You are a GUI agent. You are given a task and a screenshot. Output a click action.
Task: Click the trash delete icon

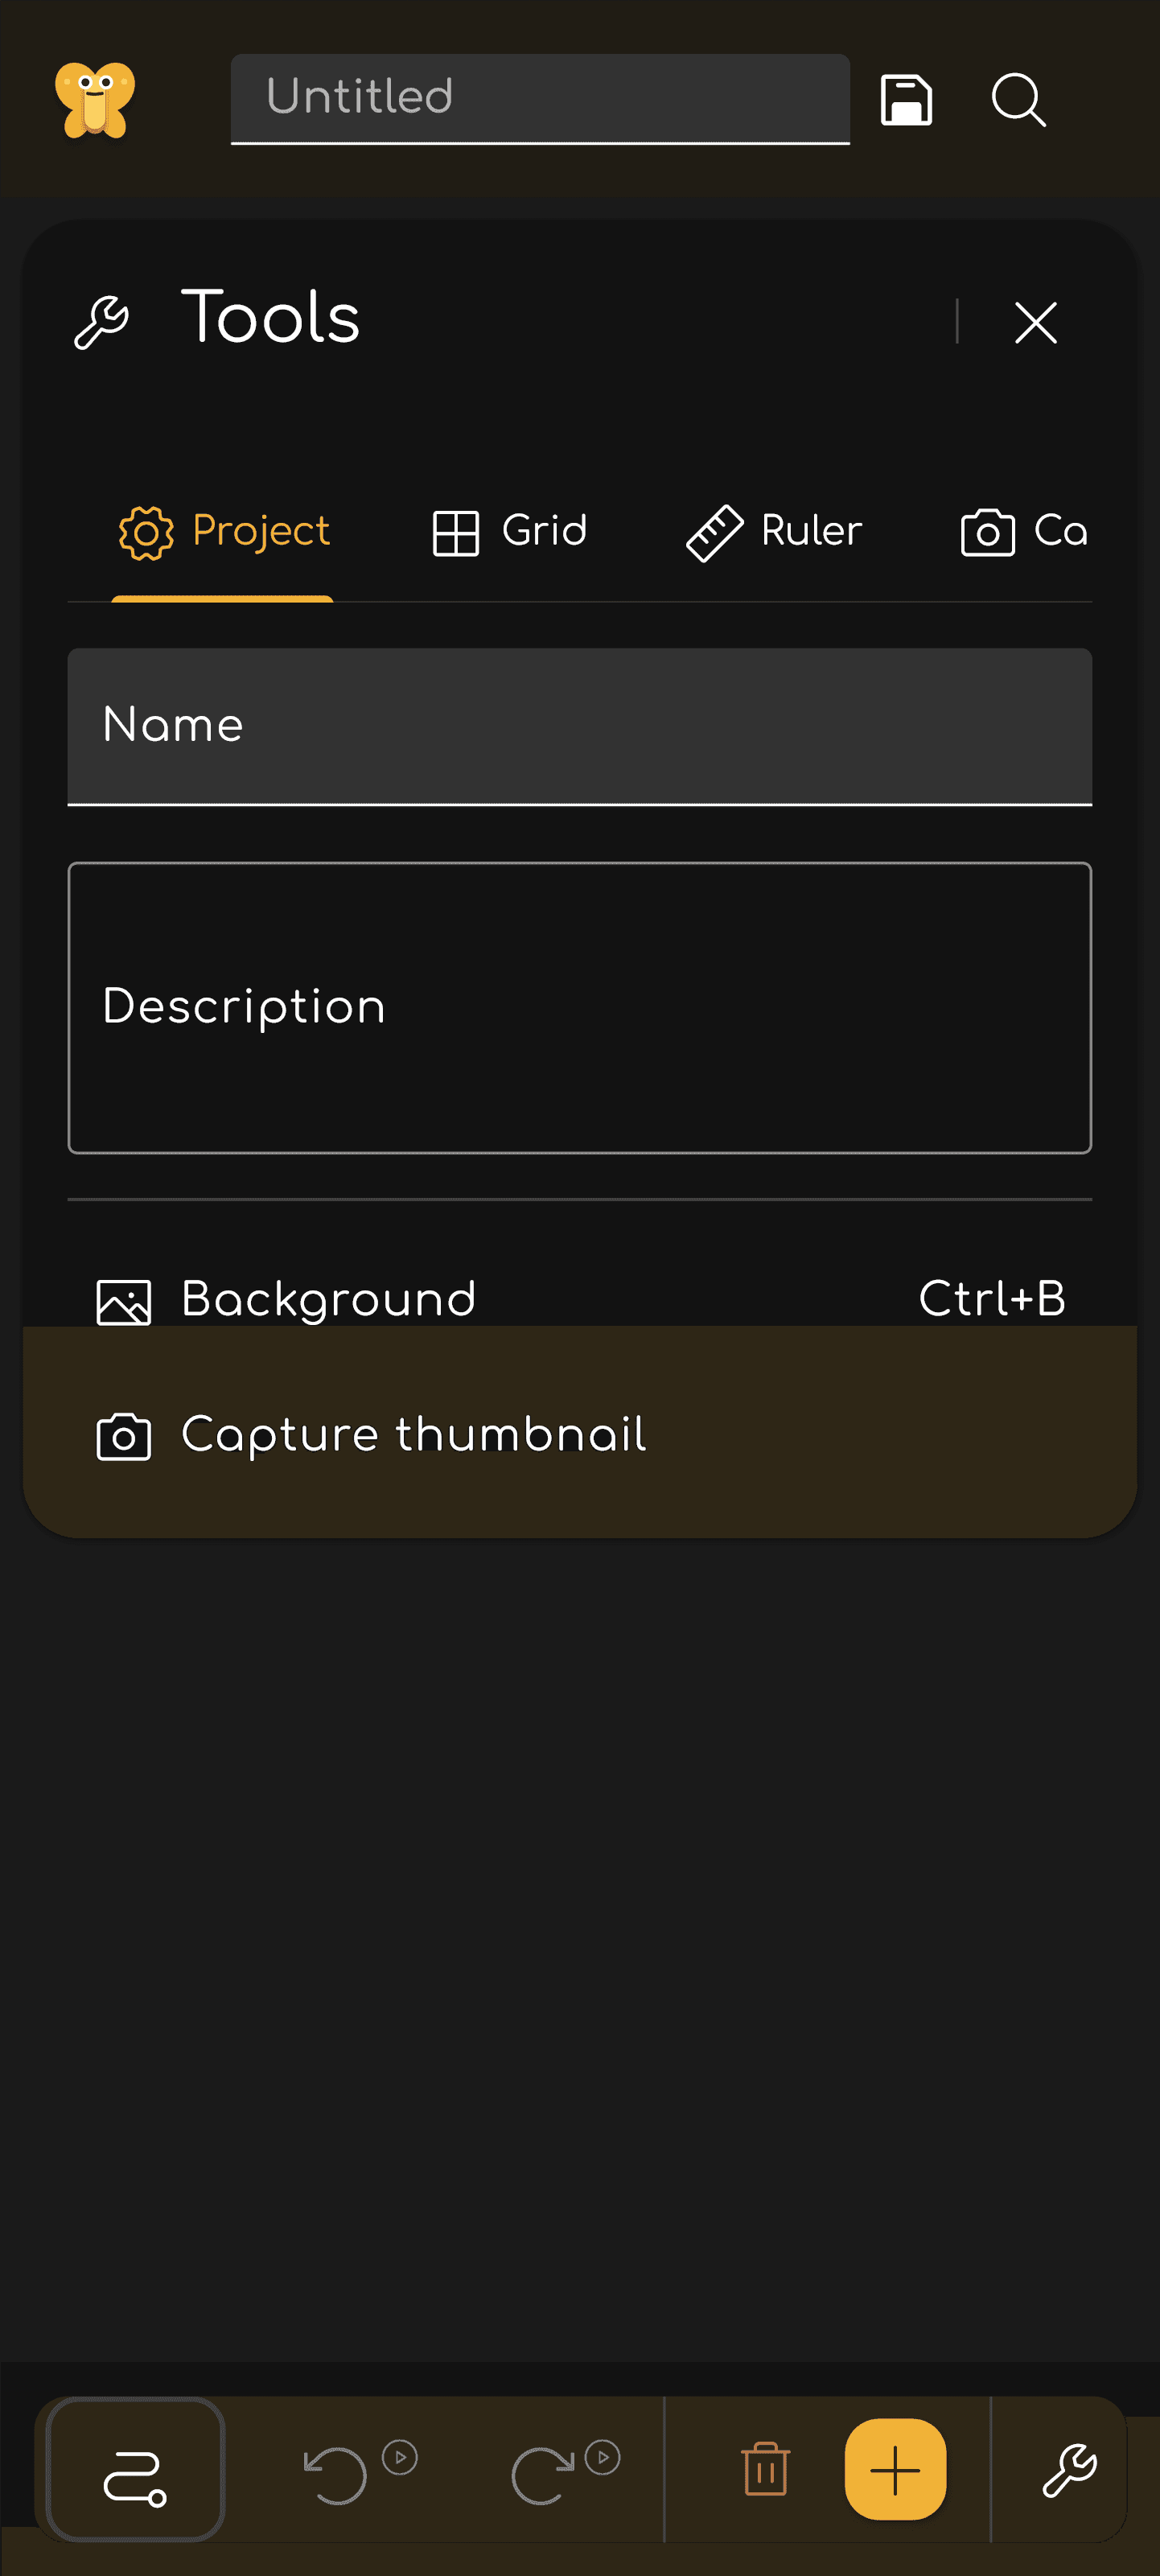pyautogui.click(x=765, y=2469)
